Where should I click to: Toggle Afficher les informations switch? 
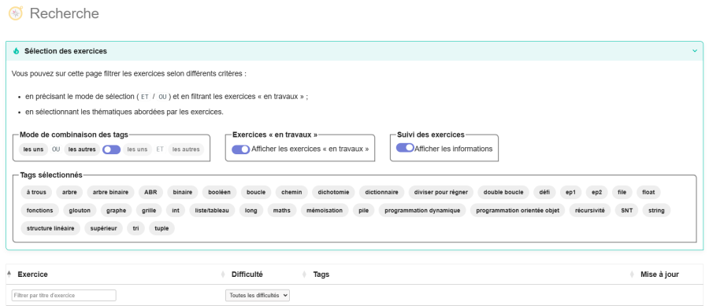[x=405, y=148]
